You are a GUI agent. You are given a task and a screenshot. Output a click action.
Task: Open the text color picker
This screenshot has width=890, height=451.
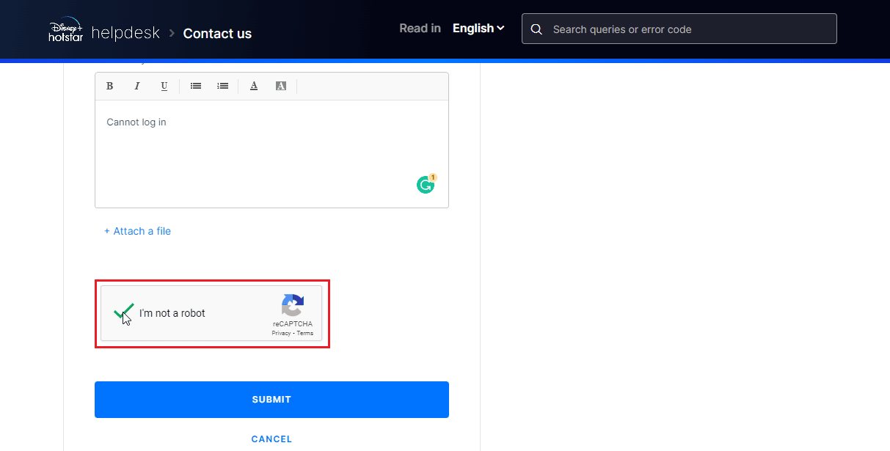pyautogui.click(x=254, y=86)
